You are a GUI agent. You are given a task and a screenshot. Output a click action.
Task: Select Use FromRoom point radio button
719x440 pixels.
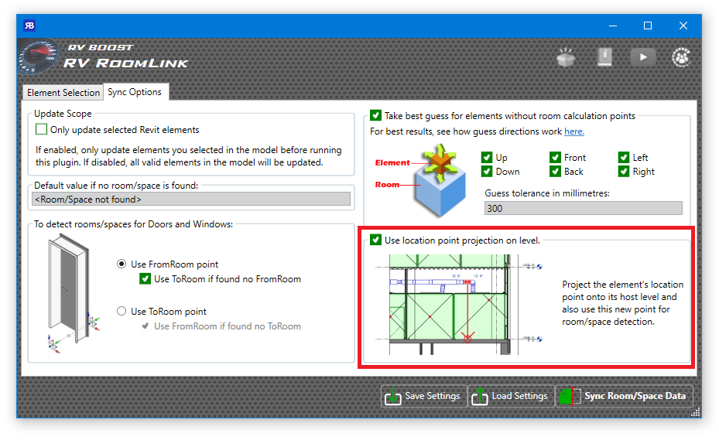pyautogui.click(x=122, y=264)
